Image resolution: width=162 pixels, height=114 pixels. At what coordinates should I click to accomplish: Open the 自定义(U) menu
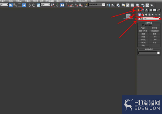point(69,1)
